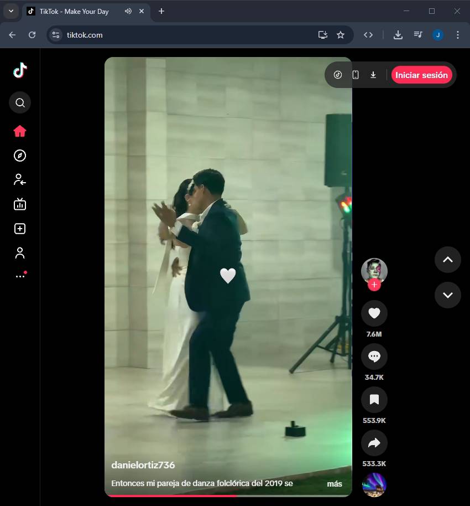Select the TikTok - Make Your Day tab

point(74,12)
